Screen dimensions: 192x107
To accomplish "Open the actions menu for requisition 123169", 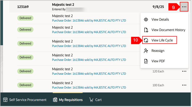I will tap(184, 7).
